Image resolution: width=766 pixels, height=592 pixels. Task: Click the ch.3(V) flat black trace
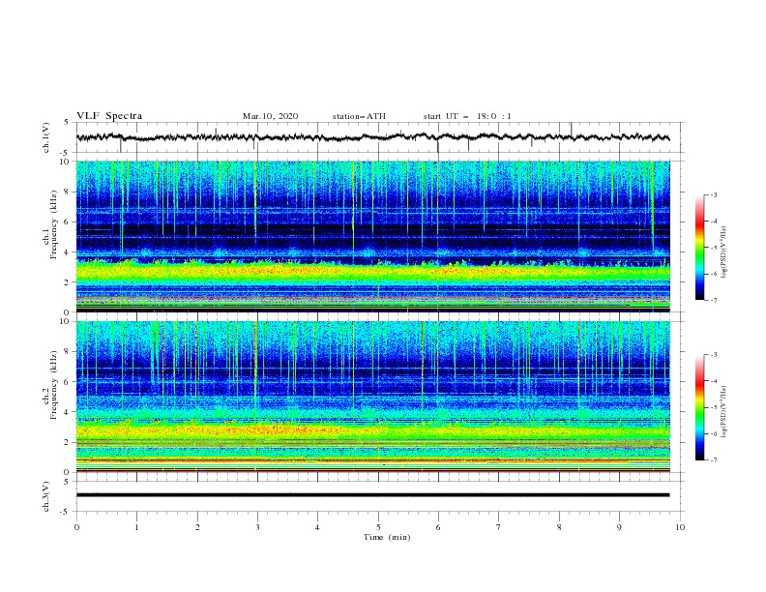click(x=372, y=495)
